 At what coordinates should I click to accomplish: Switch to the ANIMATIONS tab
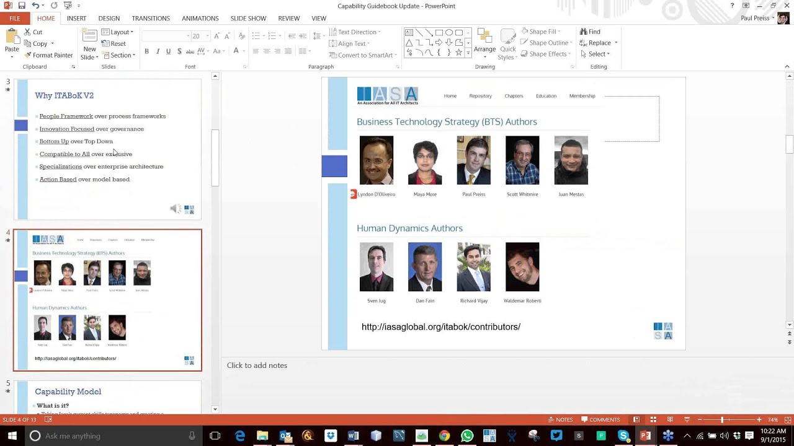coord(200,19)
